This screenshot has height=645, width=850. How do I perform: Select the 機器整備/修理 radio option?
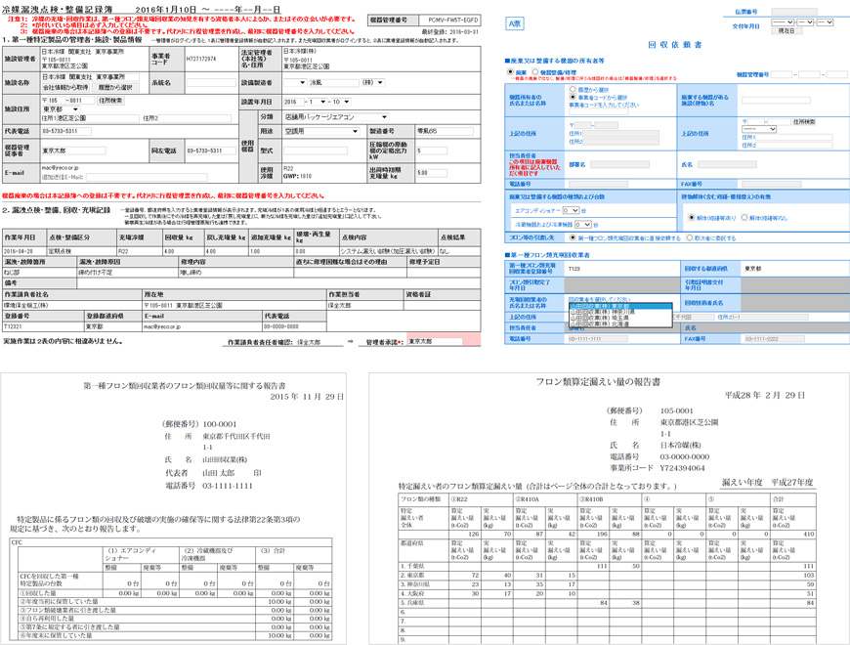click(x=535, y=71)
